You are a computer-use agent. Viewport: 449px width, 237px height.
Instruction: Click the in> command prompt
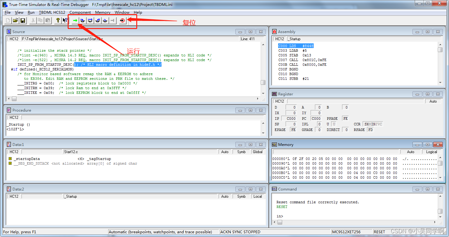(280, 216)
